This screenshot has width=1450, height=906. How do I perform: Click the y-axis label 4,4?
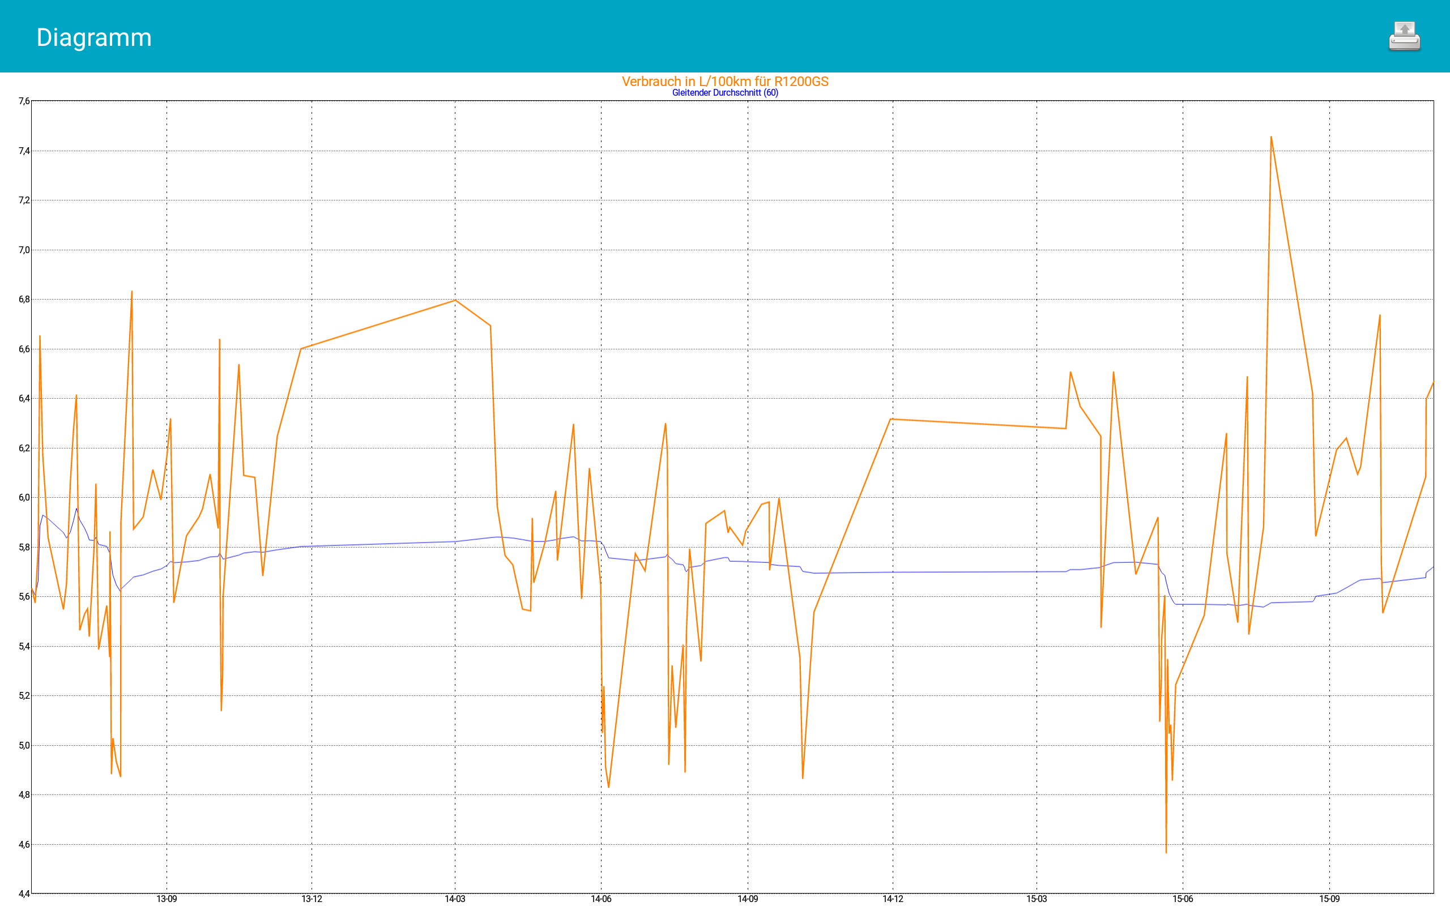click(x=24, y=894)
